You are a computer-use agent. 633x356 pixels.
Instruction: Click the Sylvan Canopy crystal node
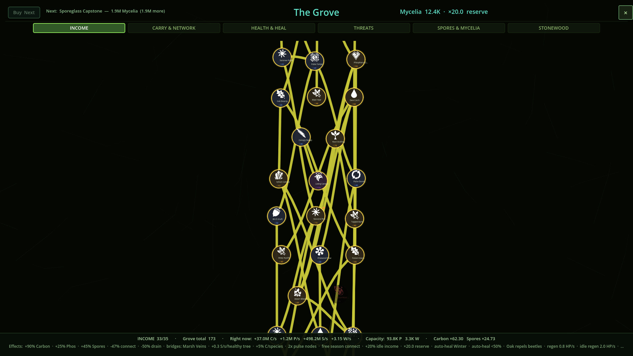[x=279, y=179]
